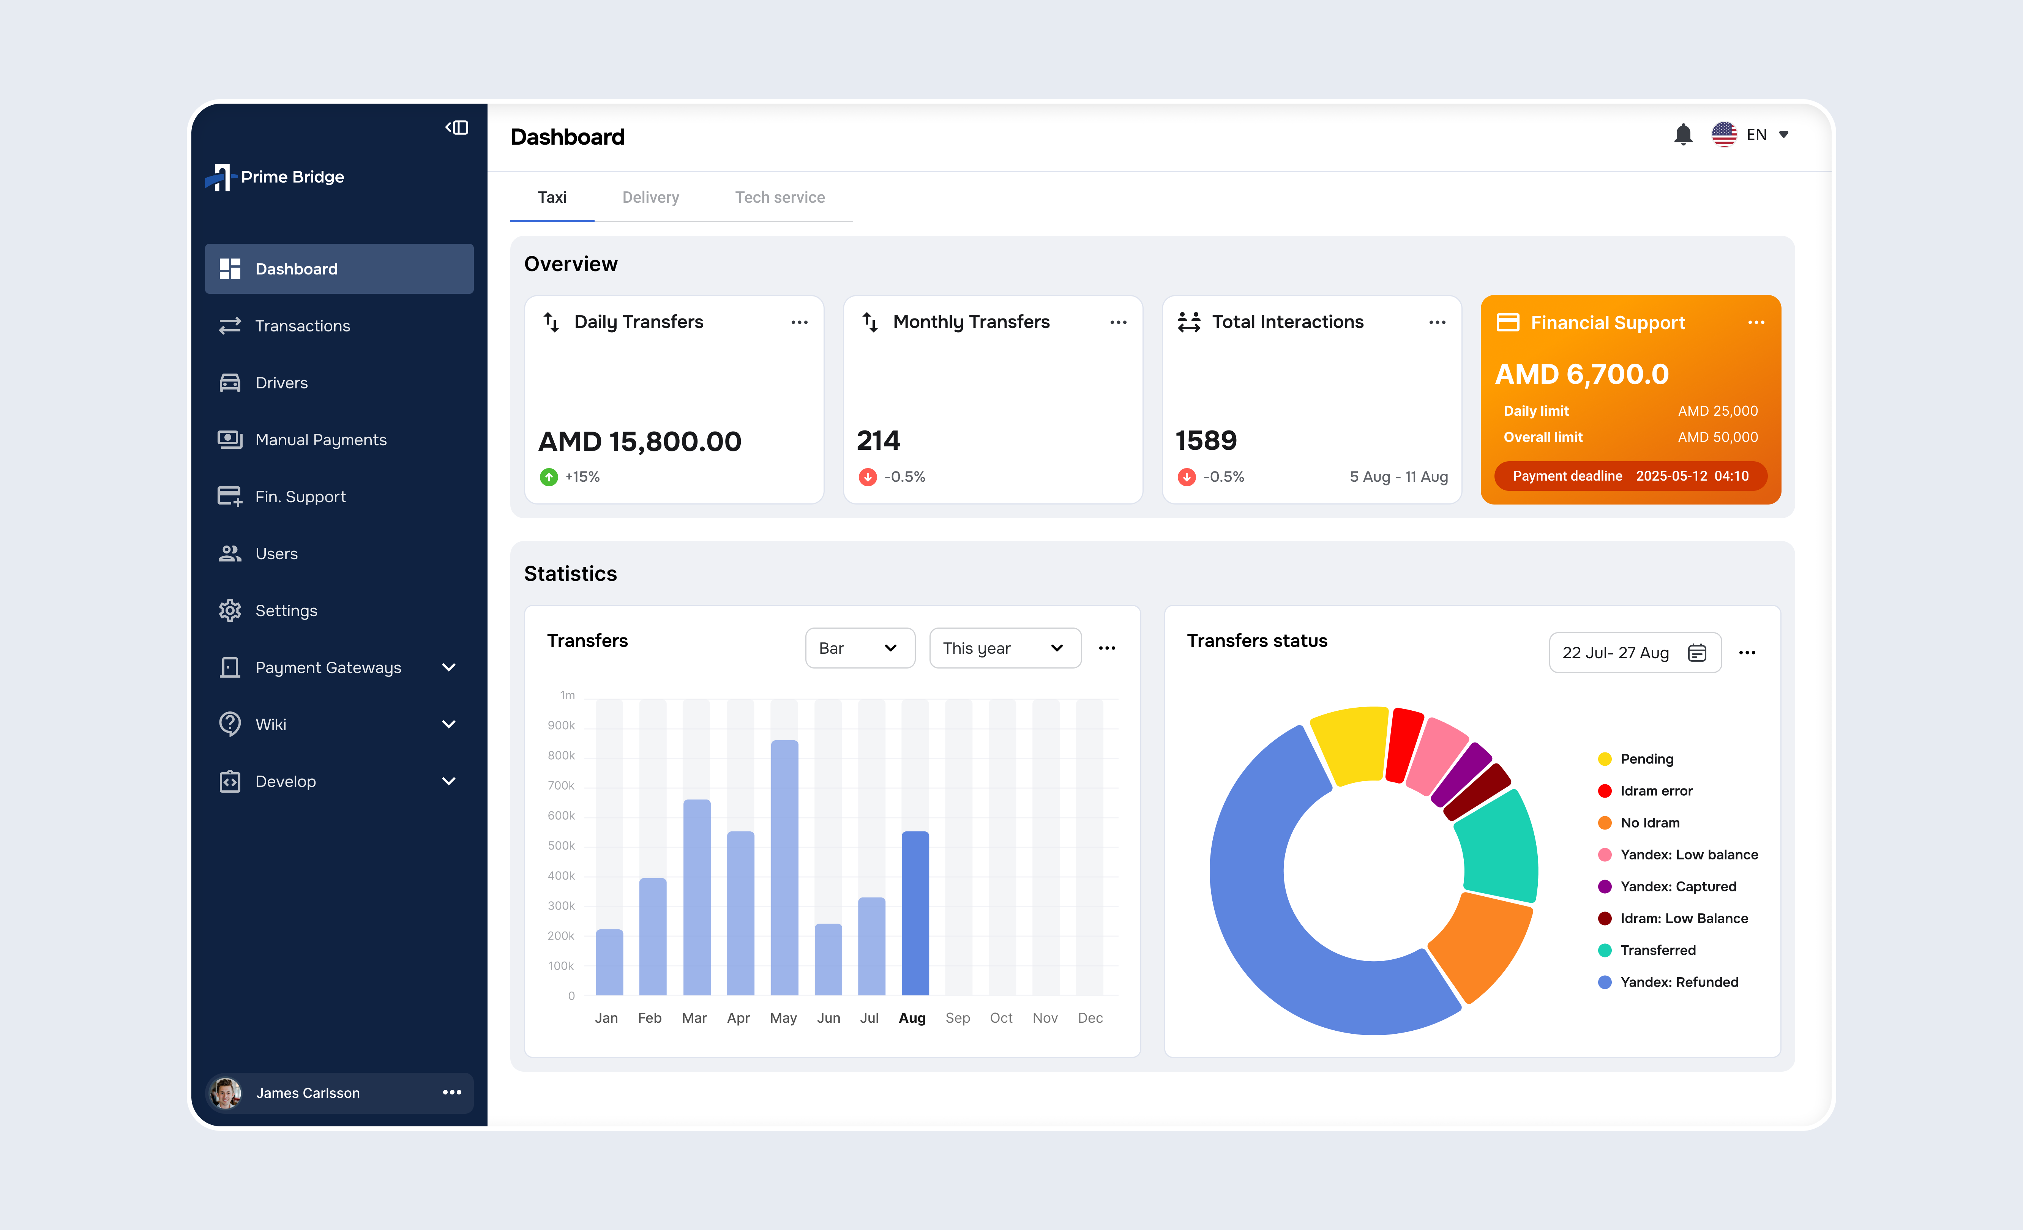2023x1230 pixels.
Task: Toggle Idram: Low Balance legend entry
Action: [x=1673, y=918]
